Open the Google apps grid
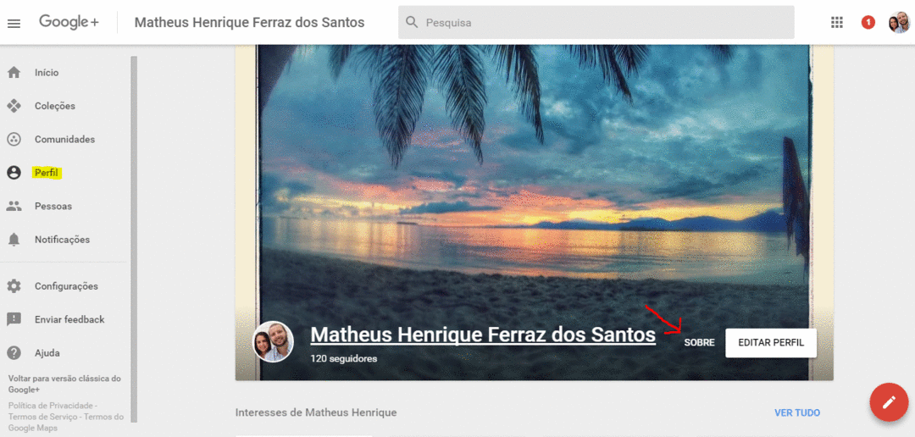Viewport: 915px width, 437px height. pyautogui.click(x=837, y=22)
